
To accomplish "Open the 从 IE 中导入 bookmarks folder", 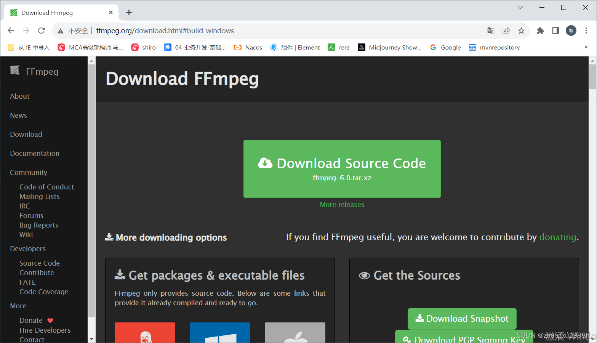I will [x=29, y=47].
